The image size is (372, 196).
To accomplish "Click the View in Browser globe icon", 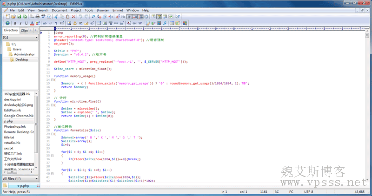I will [x=7, y=23].
